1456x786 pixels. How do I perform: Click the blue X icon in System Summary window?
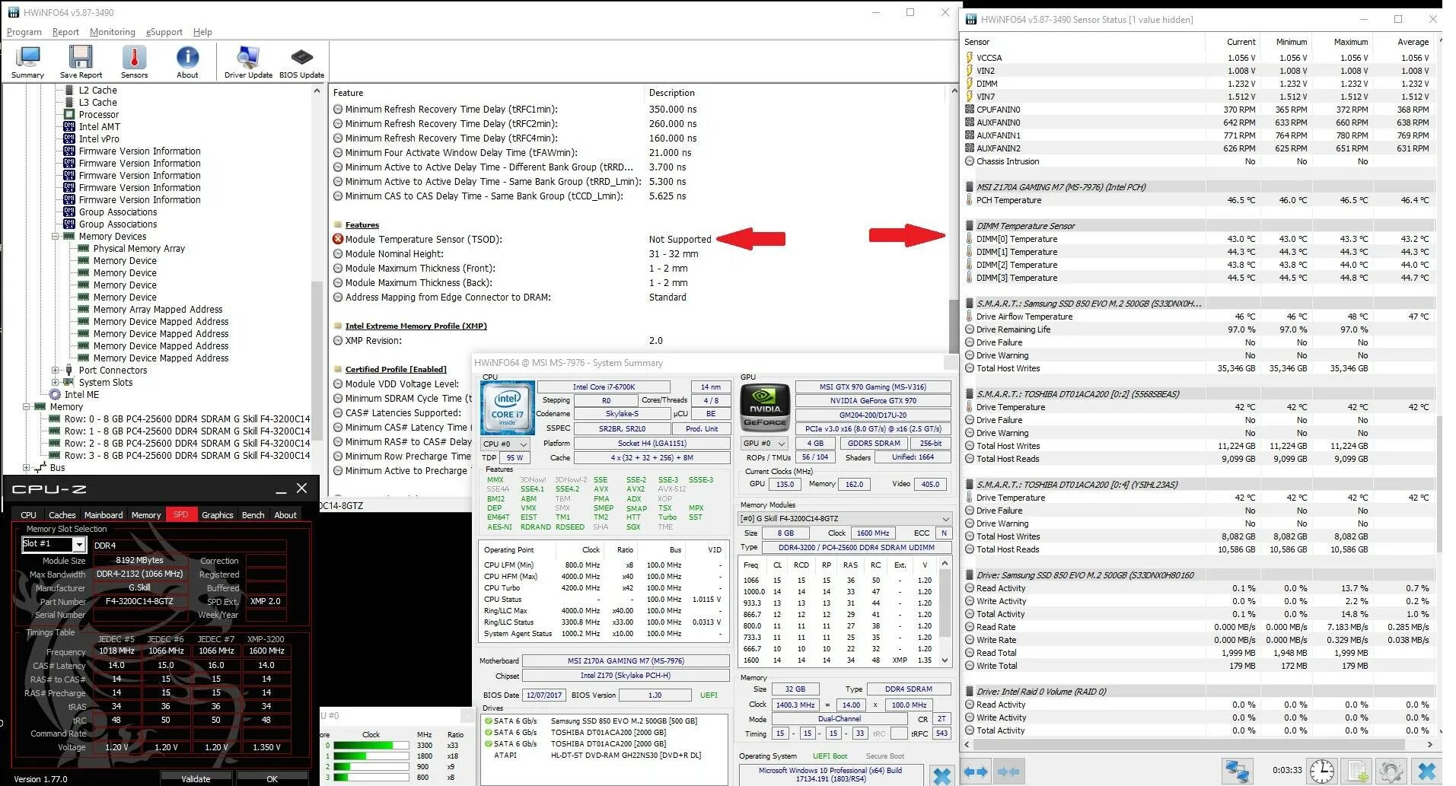click(x=941, y=775)
